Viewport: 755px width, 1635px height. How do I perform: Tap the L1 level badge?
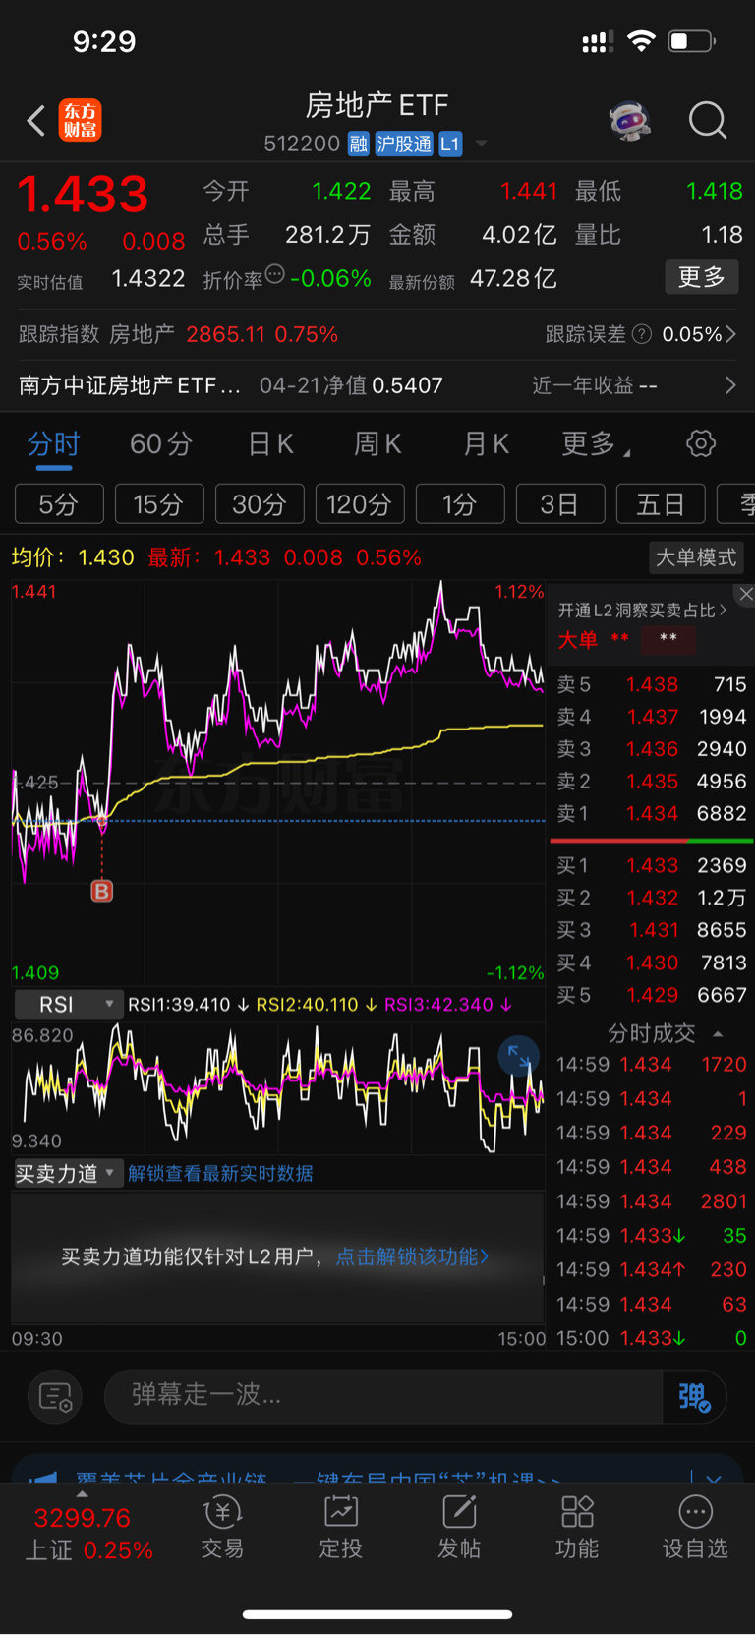[449, 144]
